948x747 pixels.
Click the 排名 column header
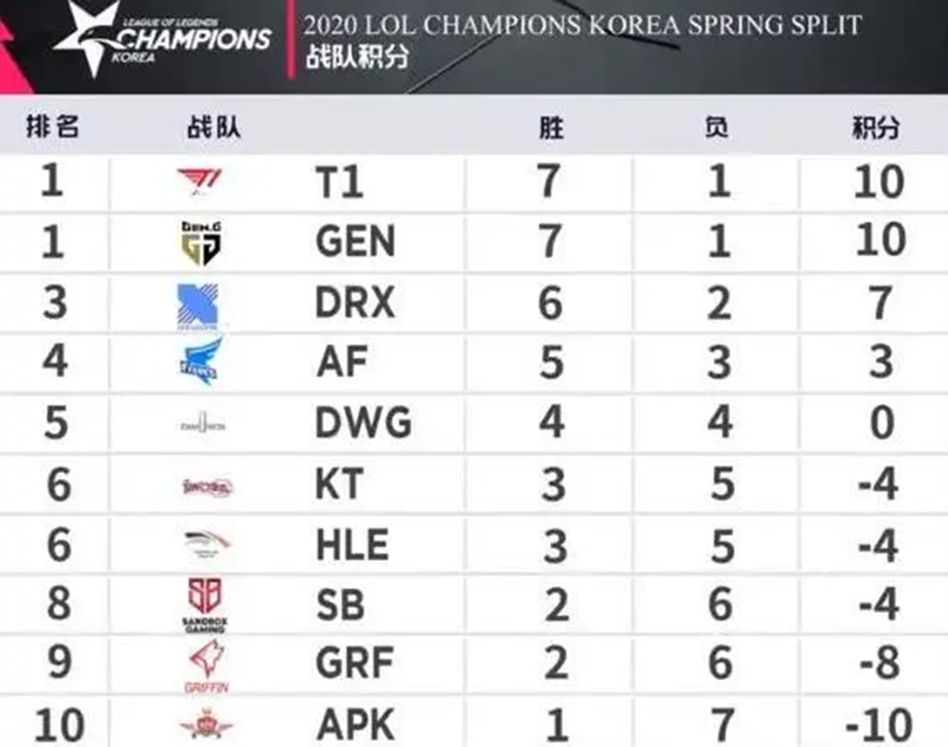(x=52, y=127)
